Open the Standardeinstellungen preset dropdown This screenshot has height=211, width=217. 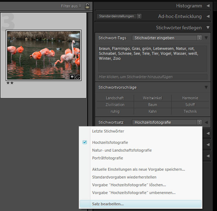click(x=119, y=16)
